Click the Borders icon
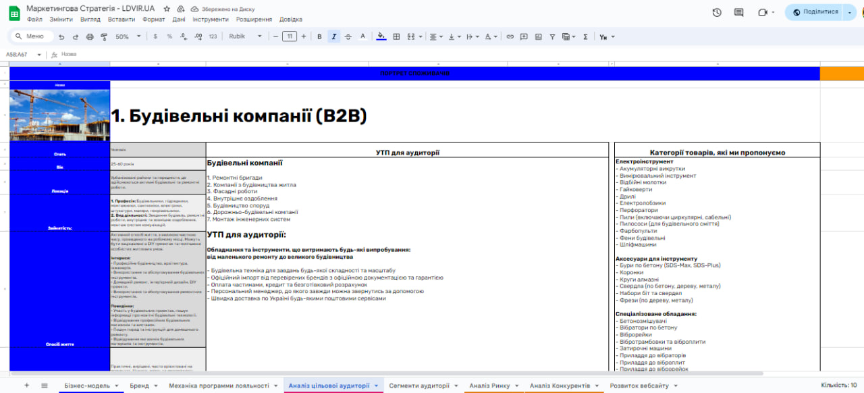Image resolution: width=864 pixels, height=393 pixels. tap(396, 36)
